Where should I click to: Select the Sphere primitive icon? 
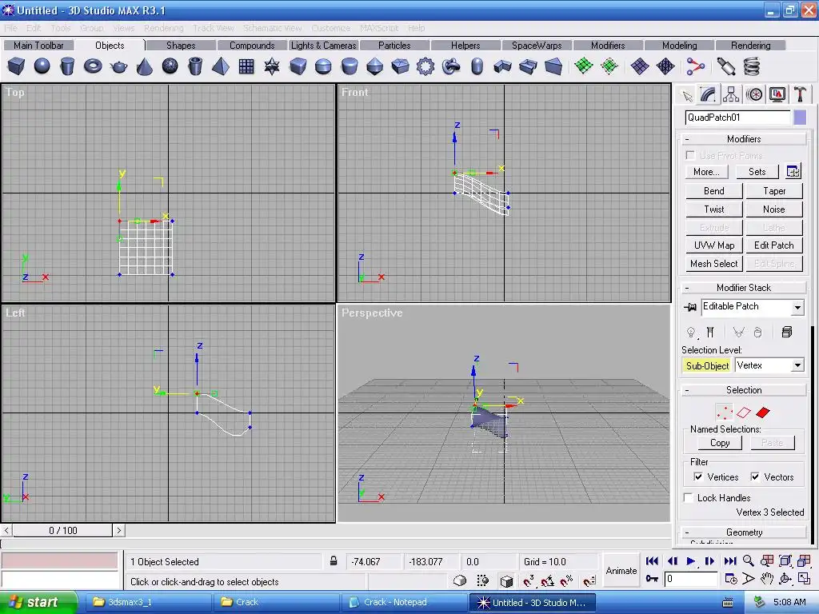(x=42, y=67)
